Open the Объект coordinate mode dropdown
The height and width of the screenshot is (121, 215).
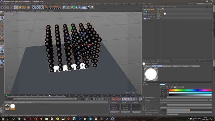(x=115, y=112)
